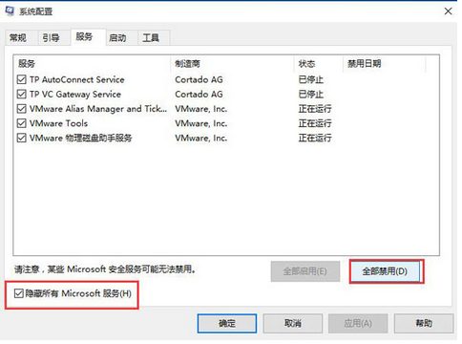The image size is (462, 344).
Task: Click VMware, Inc. in VMware 物理磁盘助手服务 row
Action: 201,139
